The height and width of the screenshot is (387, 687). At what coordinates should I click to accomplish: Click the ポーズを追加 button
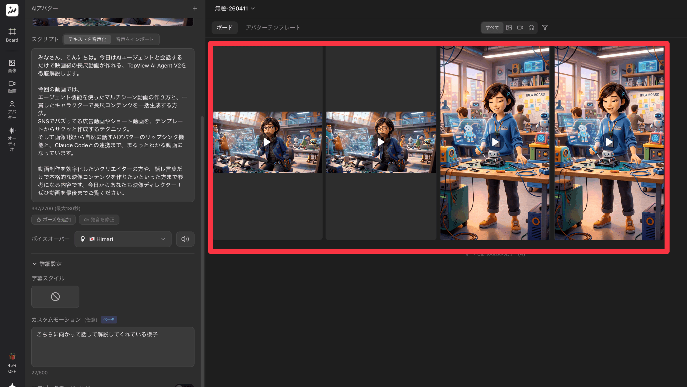pos(54,220)
